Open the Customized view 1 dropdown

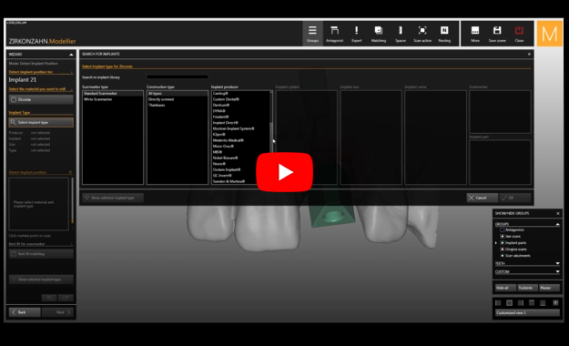(527, 312)
